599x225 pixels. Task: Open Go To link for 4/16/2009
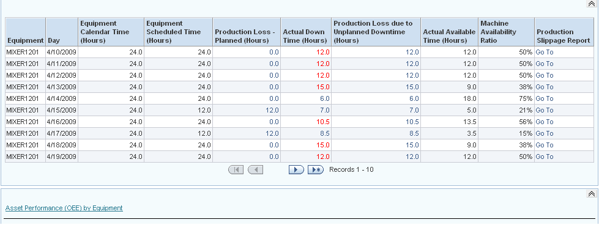click(545, 122)
